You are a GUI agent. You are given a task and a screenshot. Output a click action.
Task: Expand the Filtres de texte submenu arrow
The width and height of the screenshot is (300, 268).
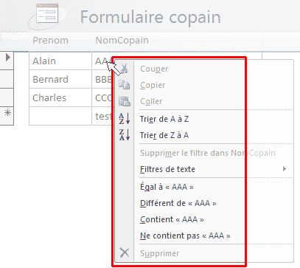pos(285,169)
